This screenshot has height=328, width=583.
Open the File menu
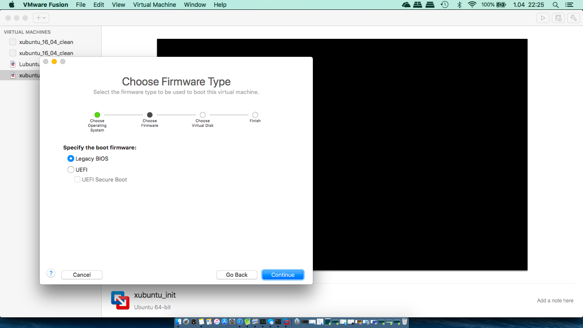(x=81, y=5)
